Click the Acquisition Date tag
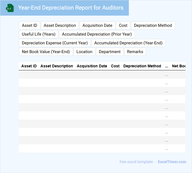Viewport: 192px width, 173px height. coord(97,25)
